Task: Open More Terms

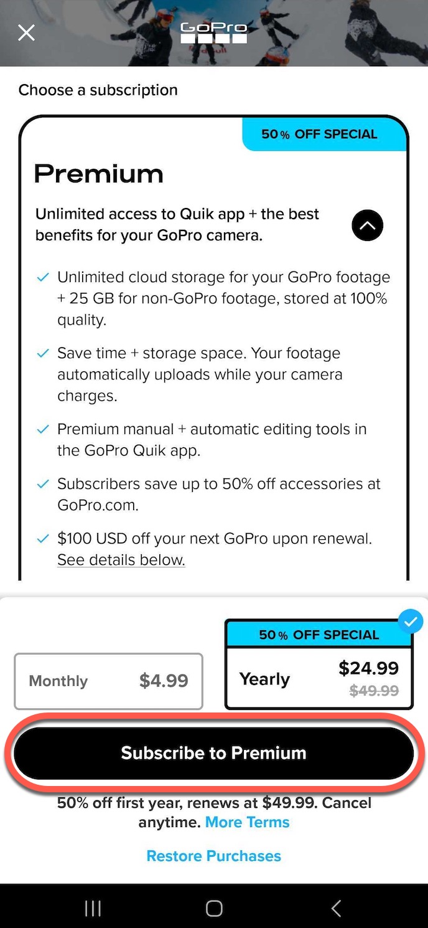Action: click(x=247, y=822)
